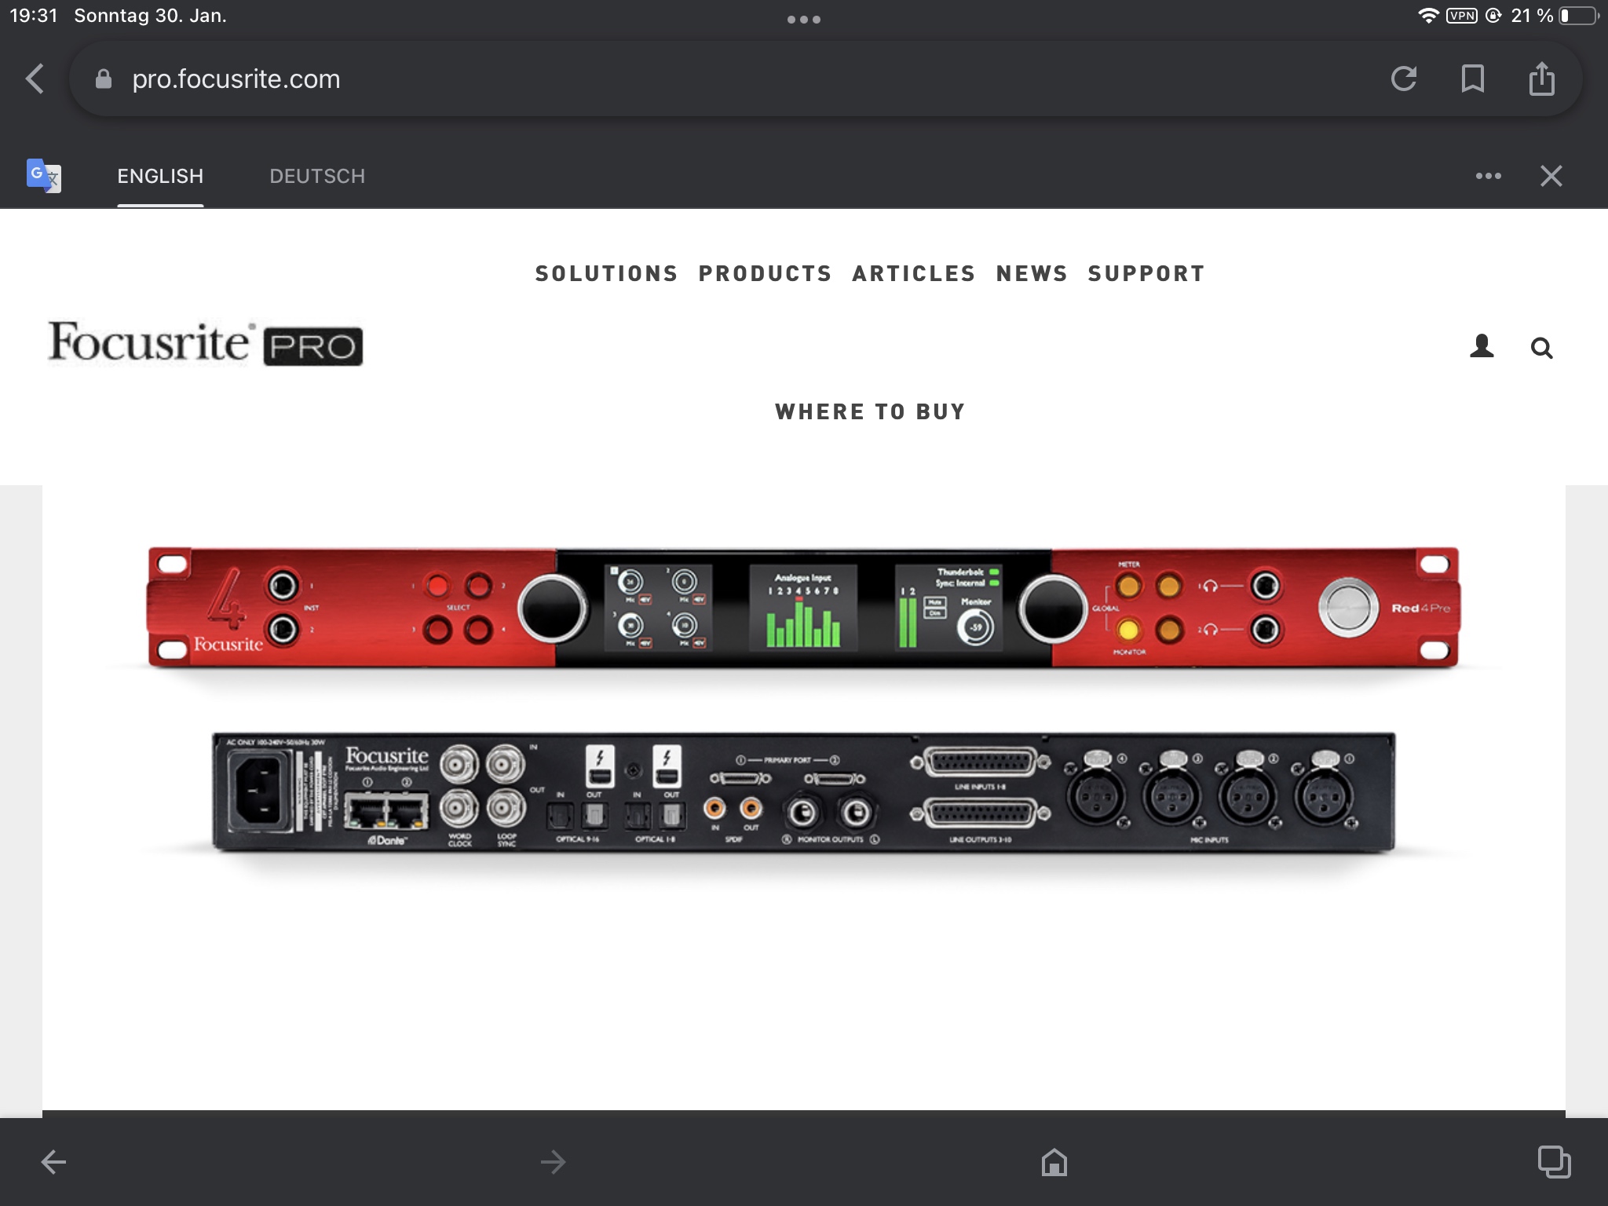
Task: Tap the VPN status indicator
Action: 1461,16
